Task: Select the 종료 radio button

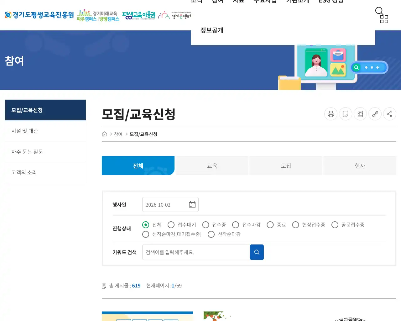Action: 270,225
